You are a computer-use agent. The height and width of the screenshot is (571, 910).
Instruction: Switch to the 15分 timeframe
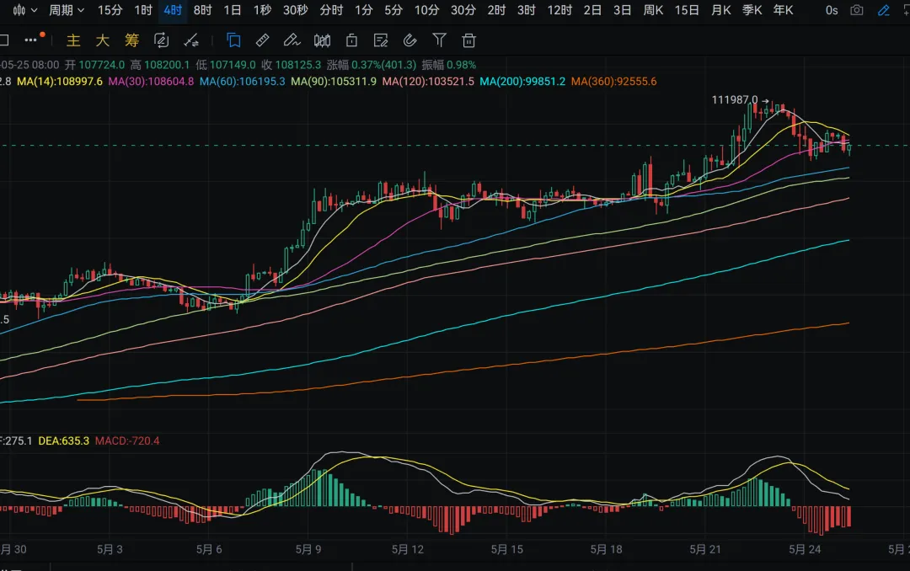pos(110,10)
